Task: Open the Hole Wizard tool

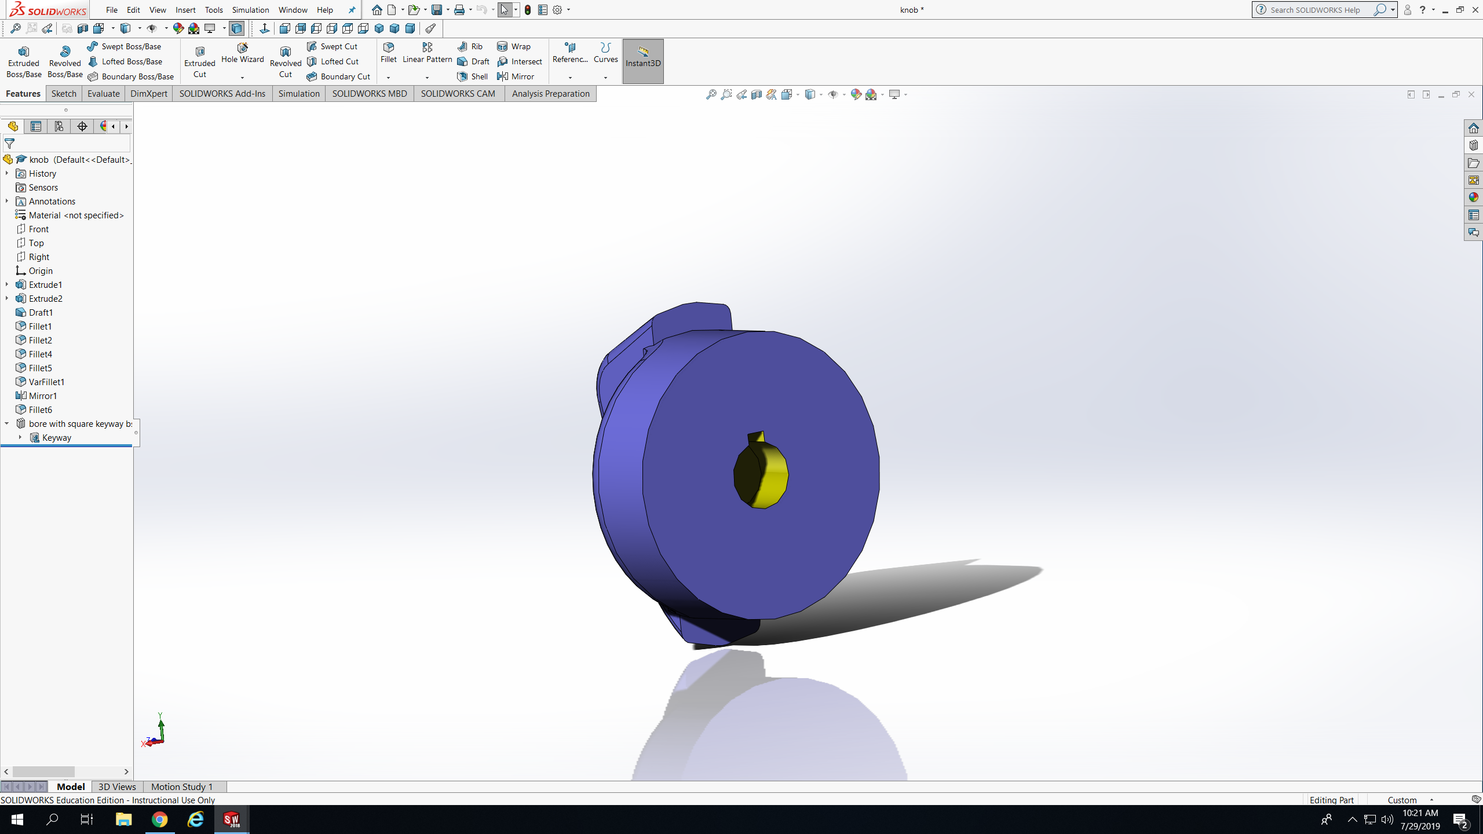Action: click(242, 53)
